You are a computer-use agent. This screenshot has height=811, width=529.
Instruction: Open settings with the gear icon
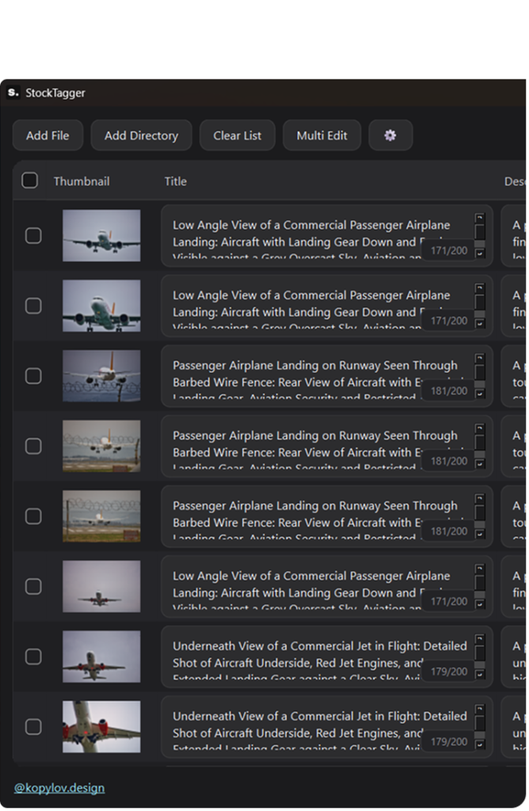click(390, 135)
